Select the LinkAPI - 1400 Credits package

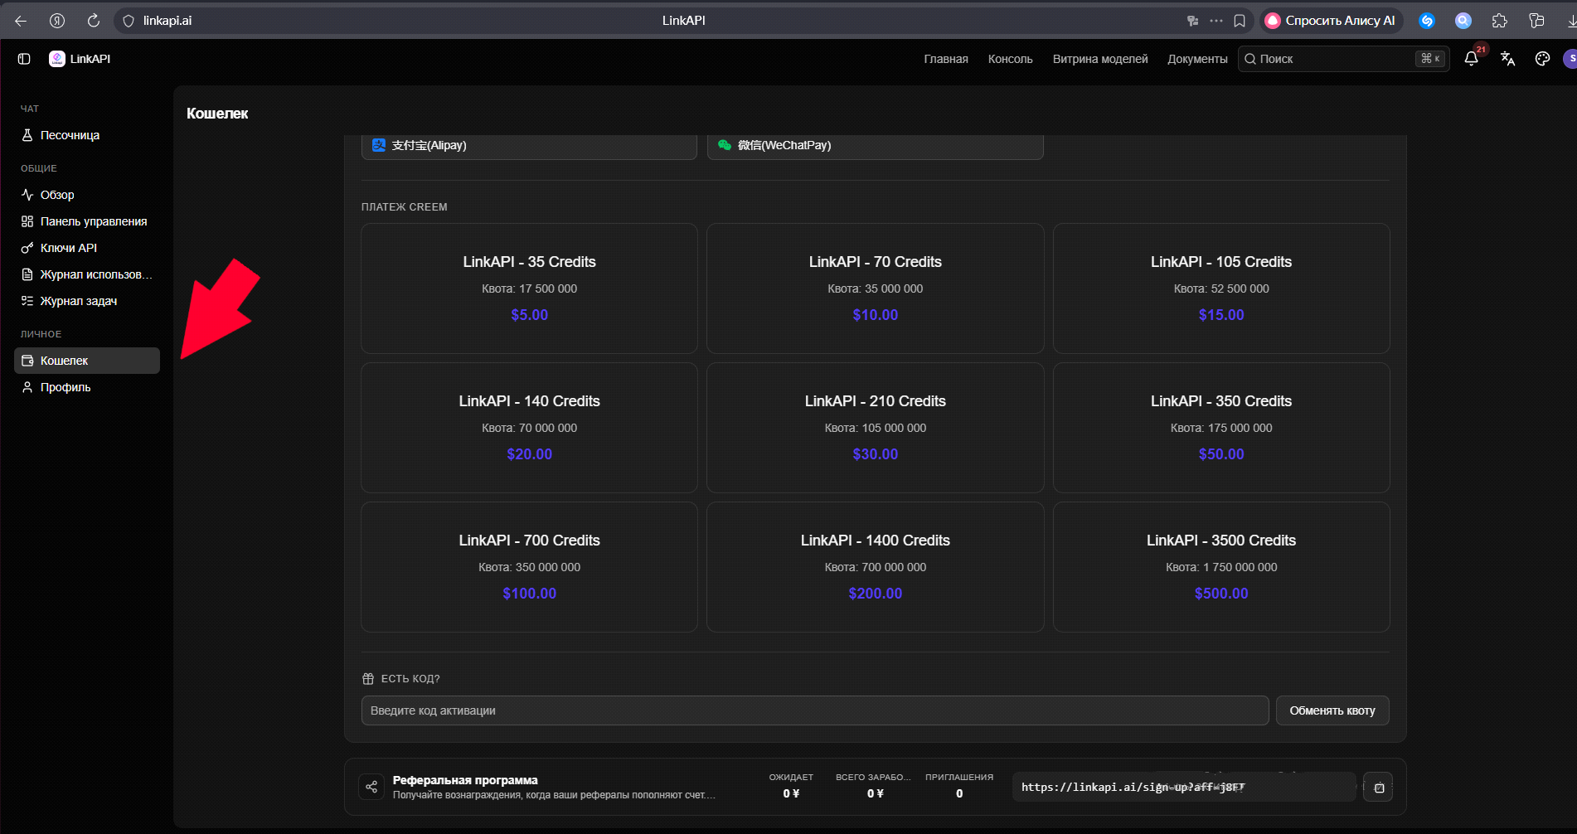point(875,567)
